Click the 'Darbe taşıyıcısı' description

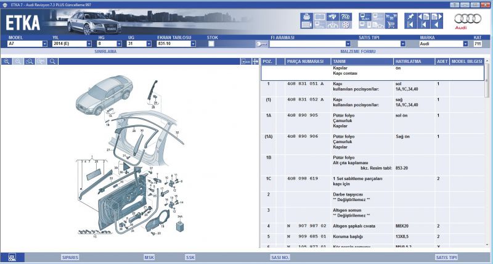(x=348, y=194)
